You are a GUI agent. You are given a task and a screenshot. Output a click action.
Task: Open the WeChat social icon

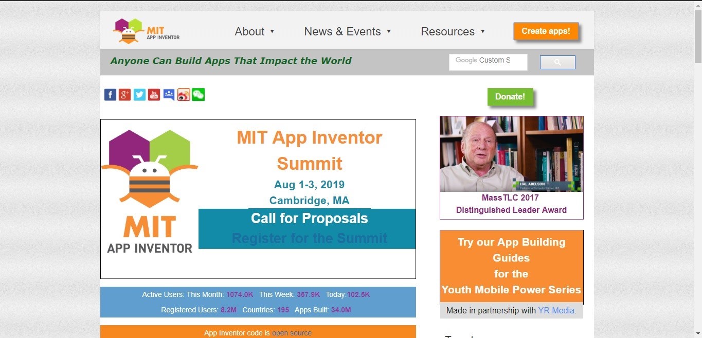(x=199, y=95)
